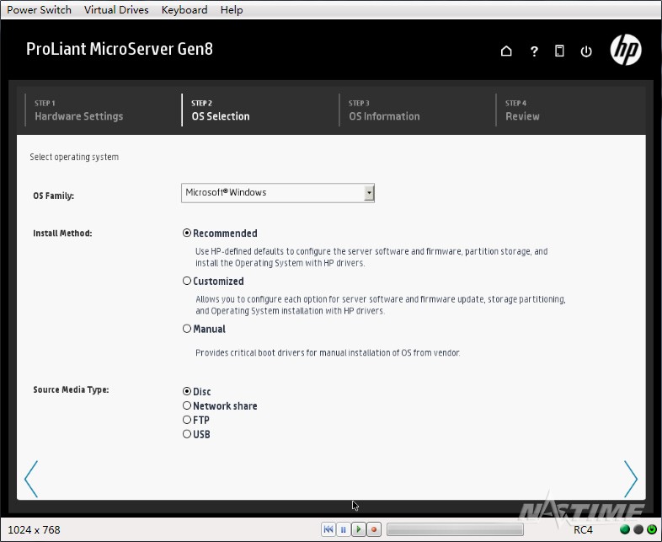The image size is (662, 542).
Task: Click the system information device icon
Action: 559,51
